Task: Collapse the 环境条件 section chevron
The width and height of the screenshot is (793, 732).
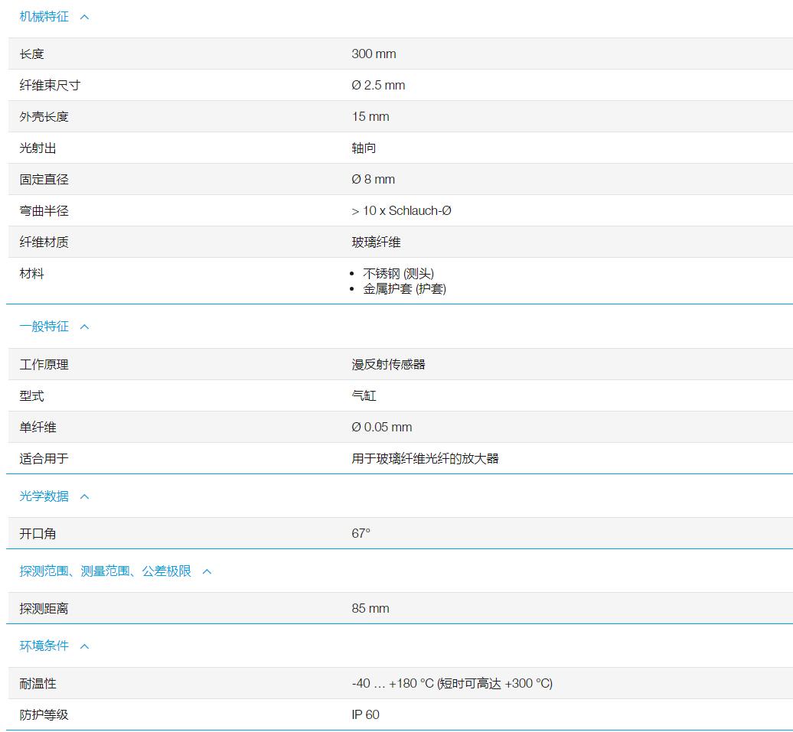Action: (x=84, y=646)
